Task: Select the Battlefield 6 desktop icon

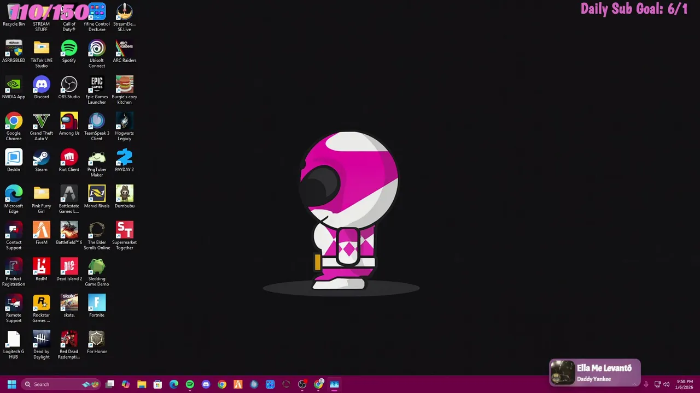Action: coord(69,234)
